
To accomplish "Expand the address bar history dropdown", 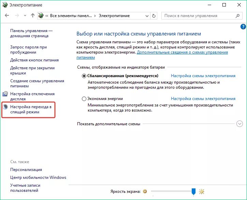I will (x=147, y=16).
